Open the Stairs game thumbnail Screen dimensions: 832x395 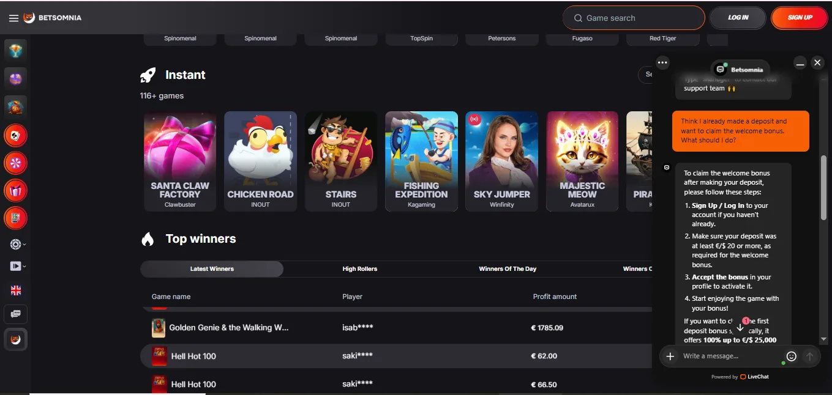point(341,161)
